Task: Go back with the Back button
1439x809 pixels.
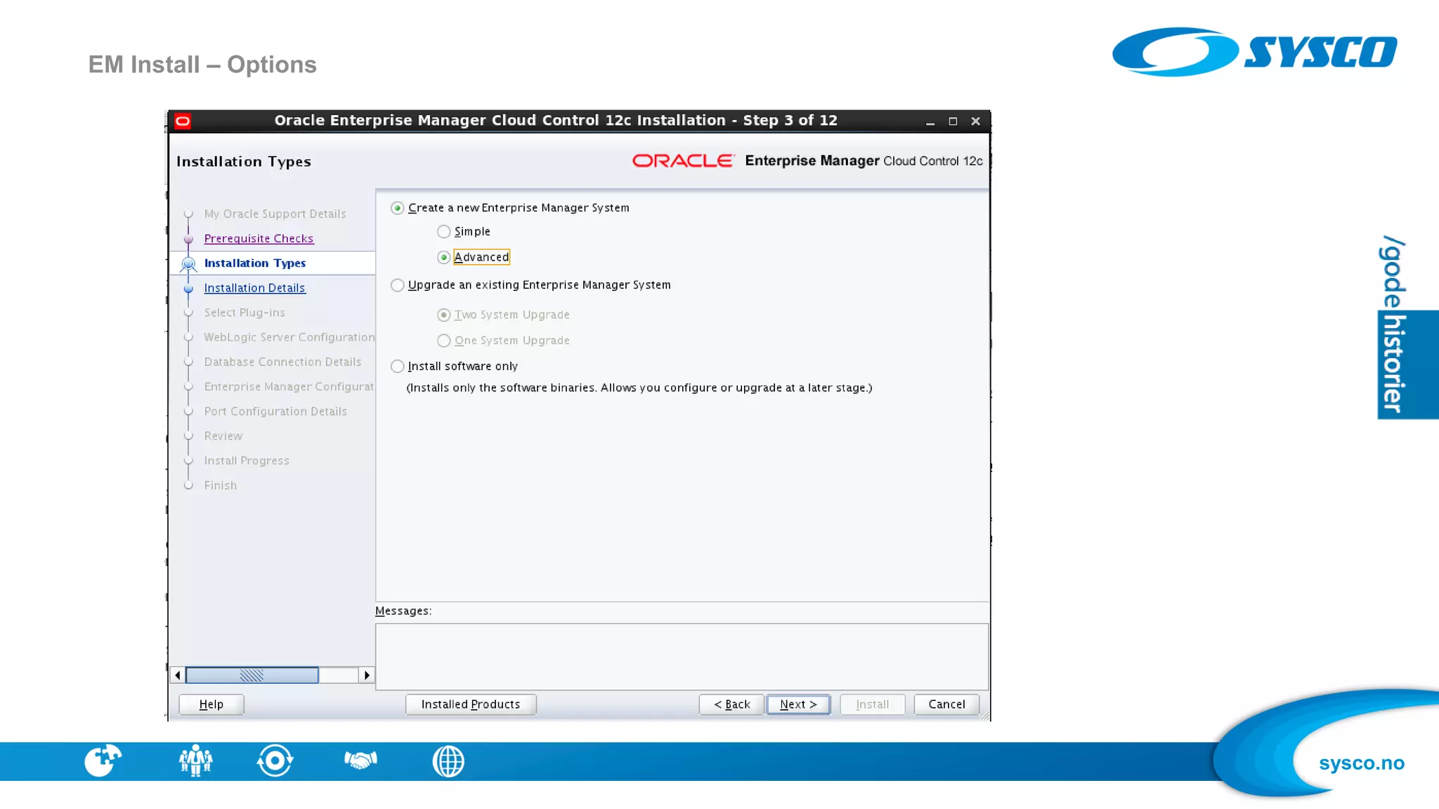Action: 731,704
